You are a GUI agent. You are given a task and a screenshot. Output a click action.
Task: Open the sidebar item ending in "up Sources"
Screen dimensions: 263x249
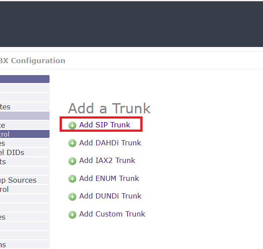point(18,180)
